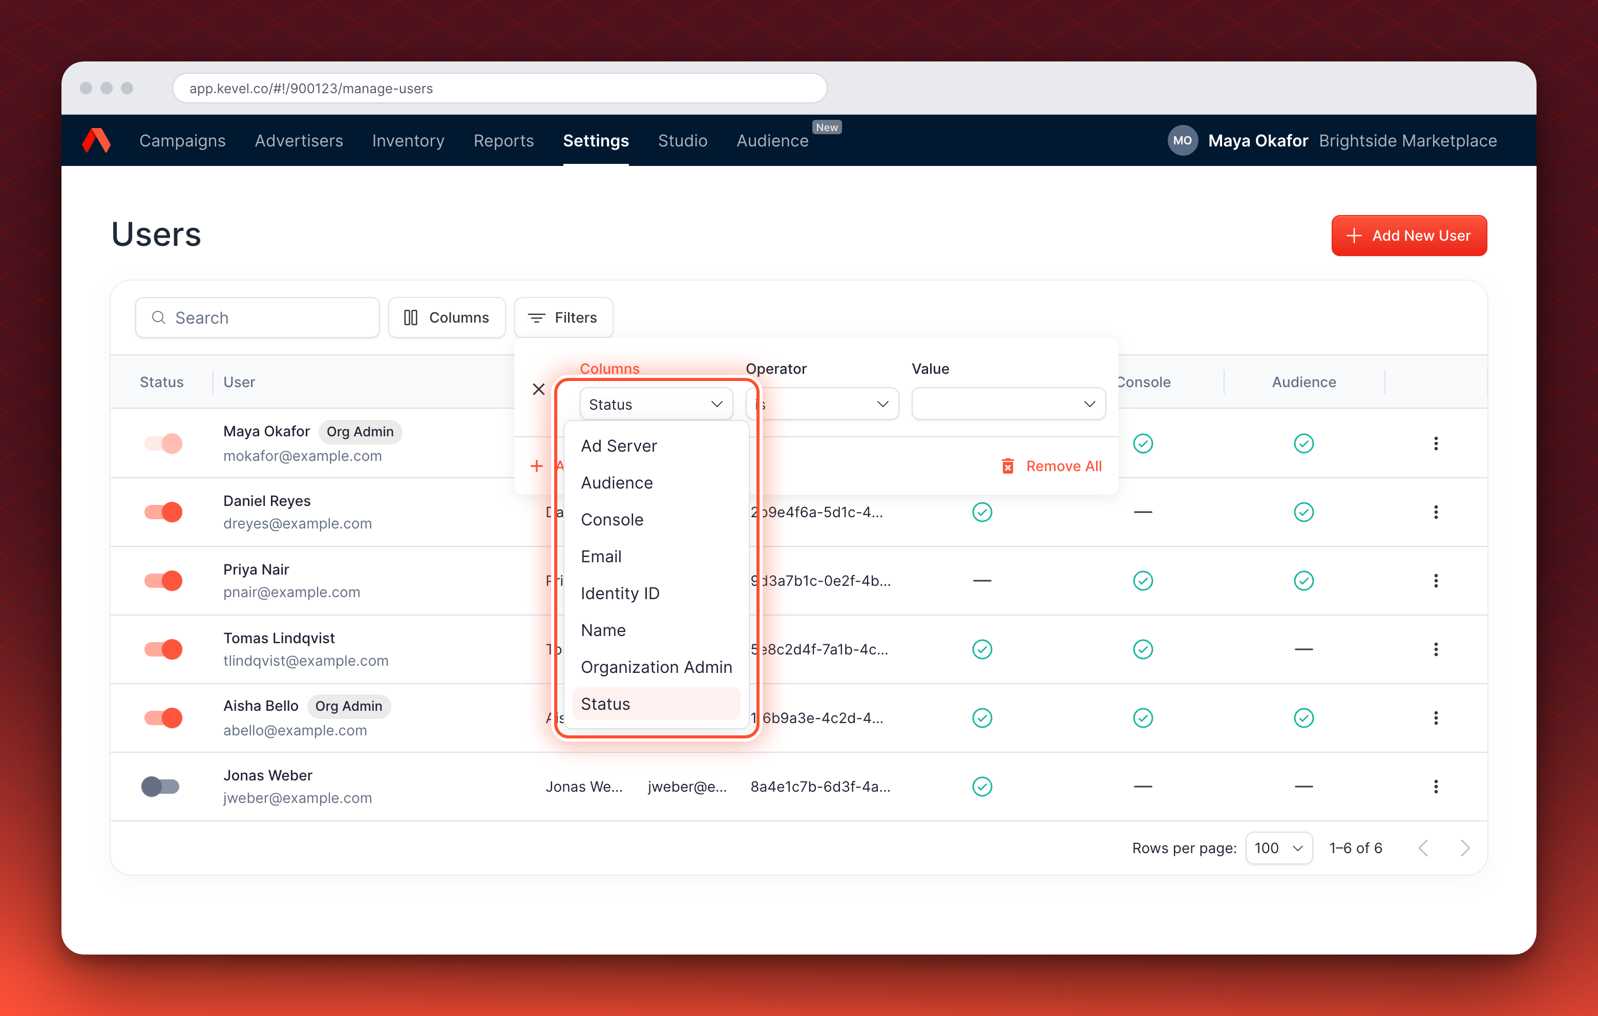
Task: Click the browser address bar
Action: 499,88
